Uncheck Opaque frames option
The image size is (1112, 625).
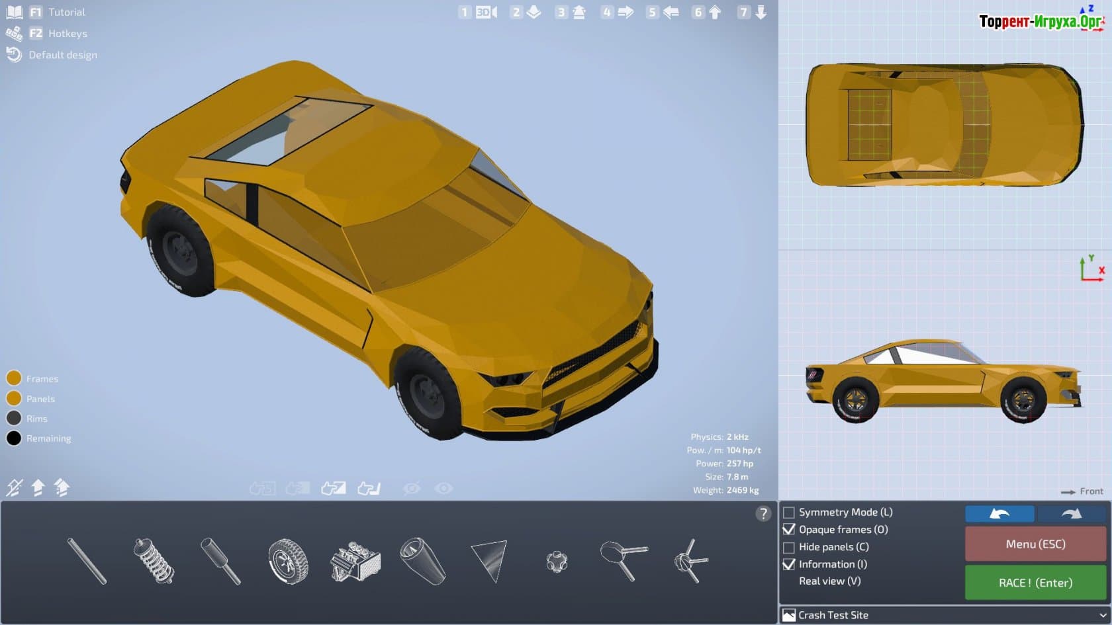coord(789,530)
